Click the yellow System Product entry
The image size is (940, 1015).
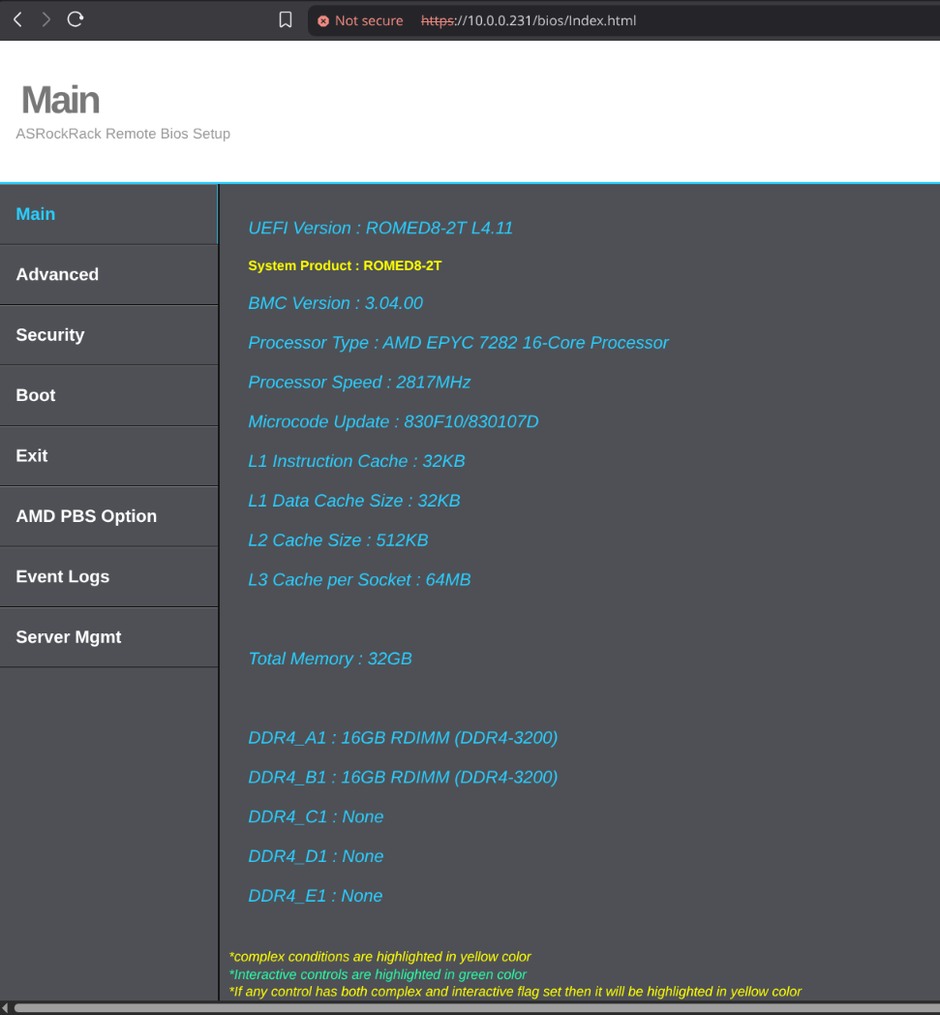click(x=345, y=265)
